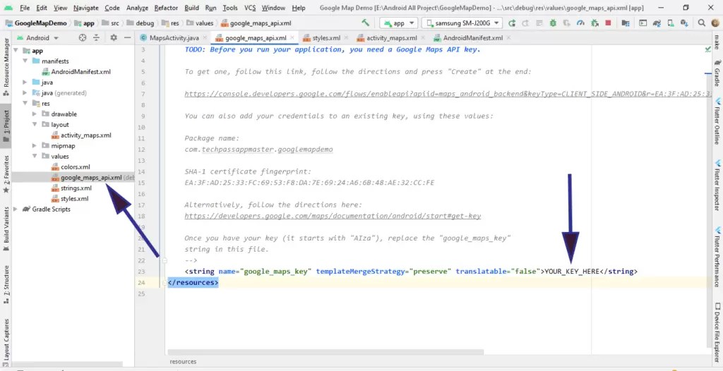This screenshot has width=723, height=371.
Task: Switch to the activity_maps.xml editor tab
Action: coord(392,38)
